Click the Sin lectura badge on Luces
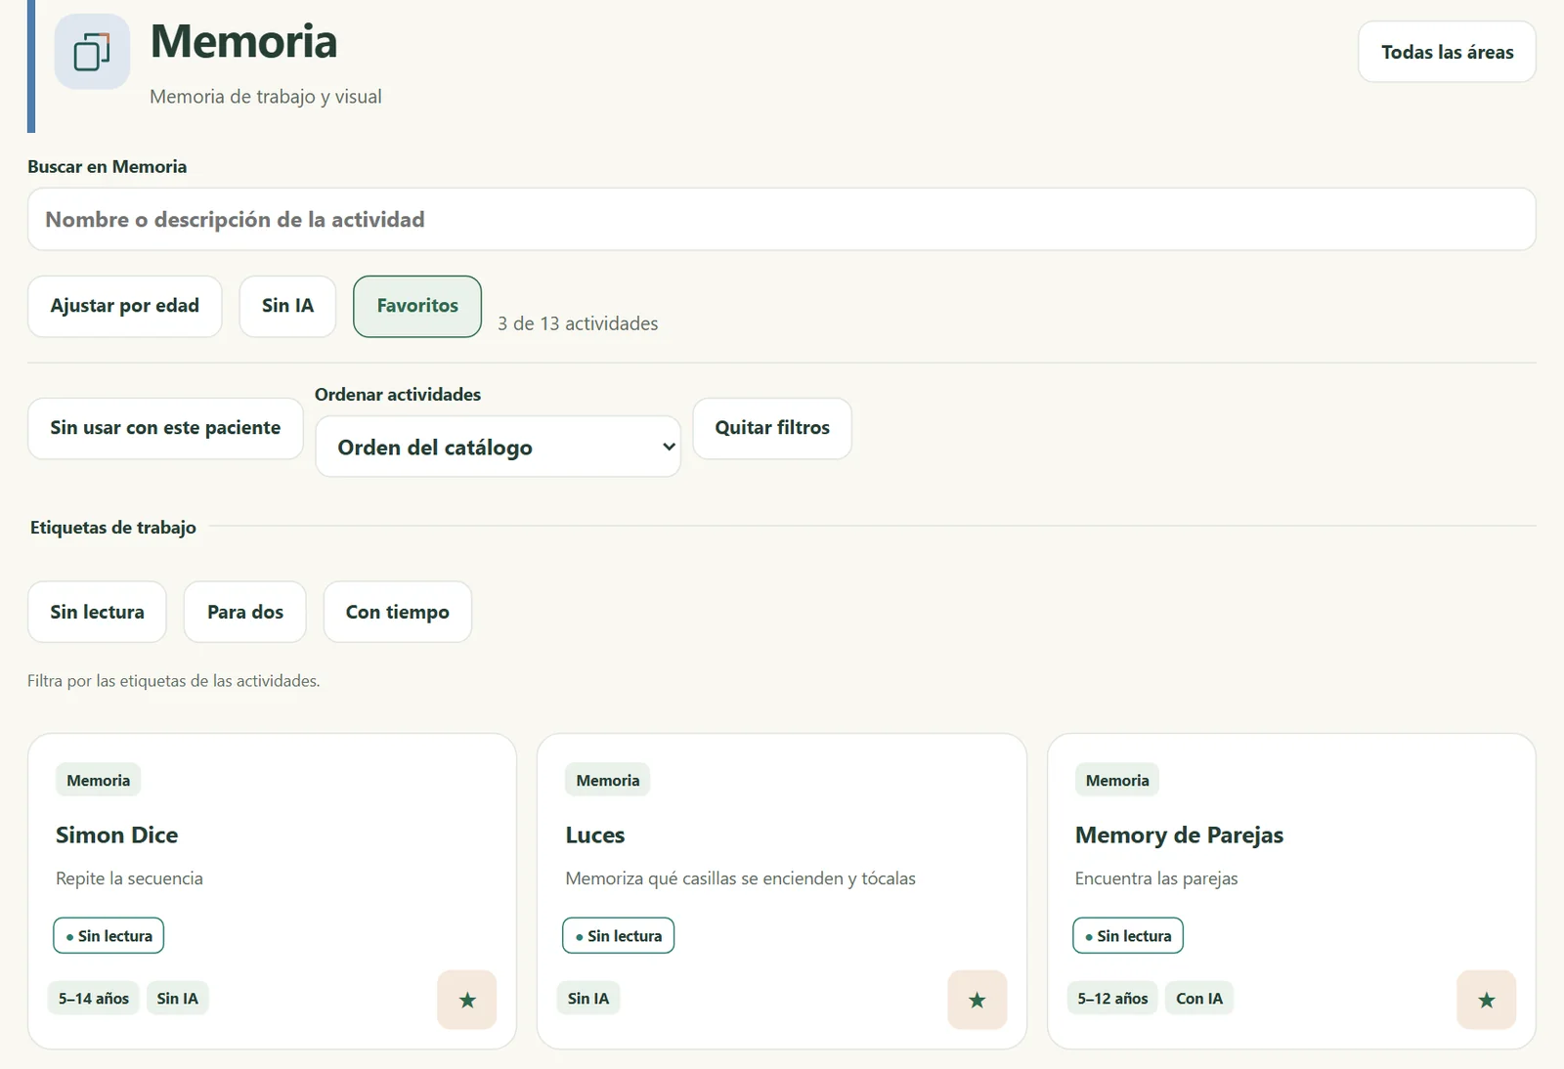Screen dimensions: 1564x1069 coord(618,936)
